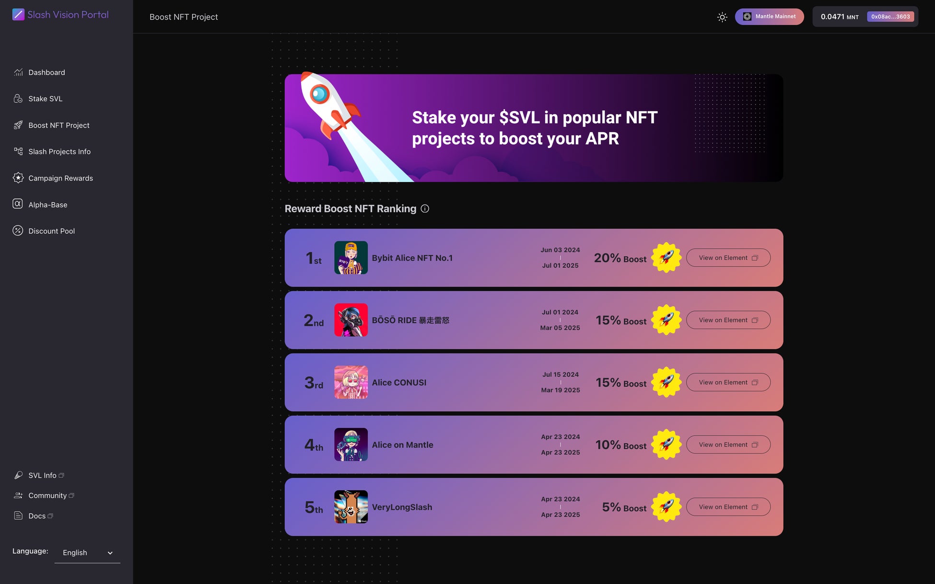Image resolution: width=935 pixels, height=584 pixels.
Task: Click the Campaign Rewards badge icon
Action: click(x=18, y=178)
